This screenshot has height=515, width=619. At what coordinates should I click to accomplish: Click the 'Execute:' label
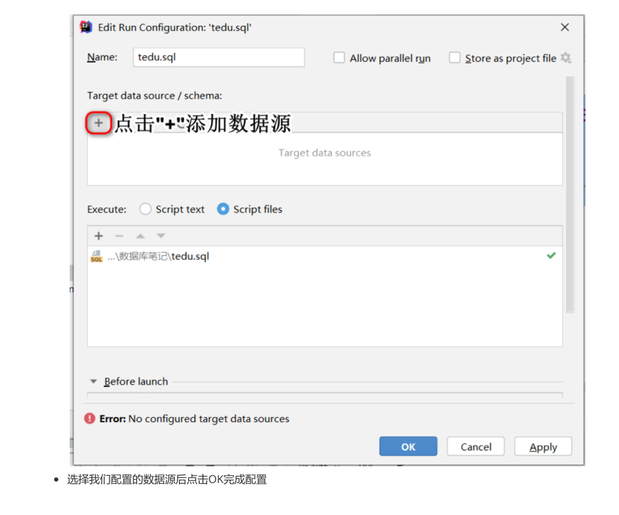point(107,209)
